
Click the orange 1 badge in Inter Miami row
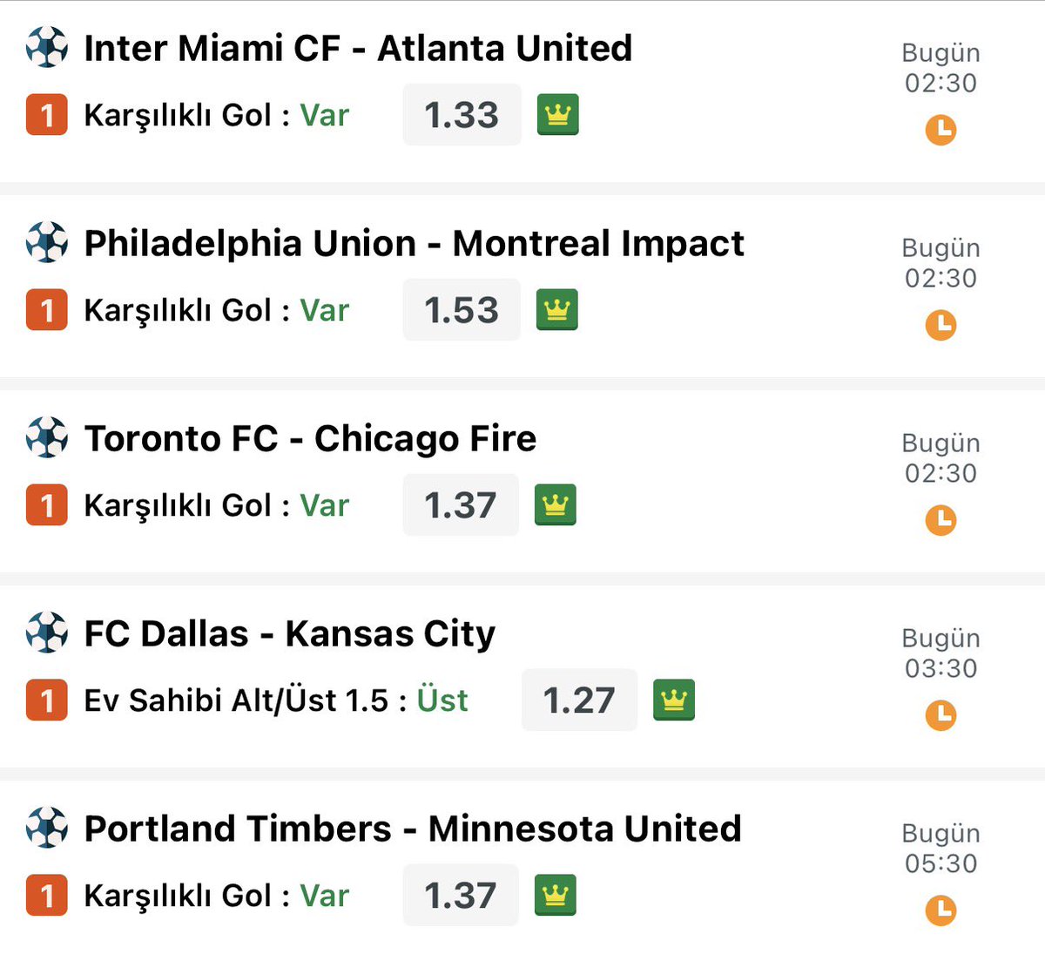click(x=47, y=114)
